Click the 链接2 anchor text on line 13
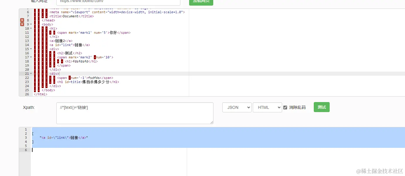This screenshot has height=176, width=405. click(x=60, y=41)
